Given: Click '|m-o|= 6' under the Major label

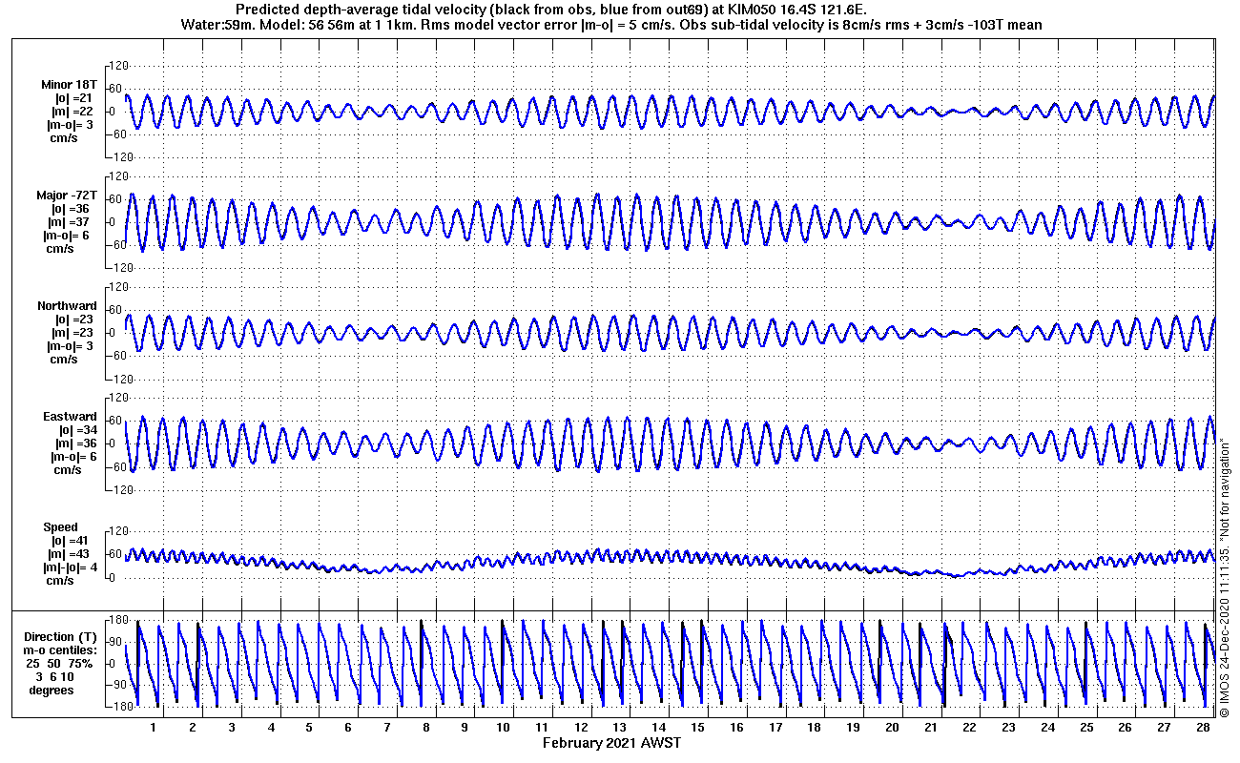Looking at the screenshot, I should (x=69, y=236).
